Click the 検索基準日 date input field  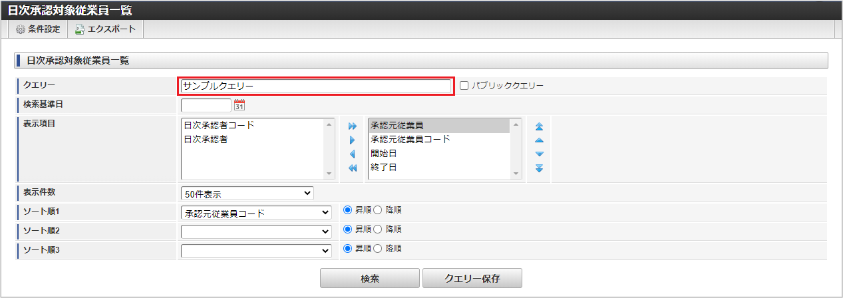click(x=206, y=105)
